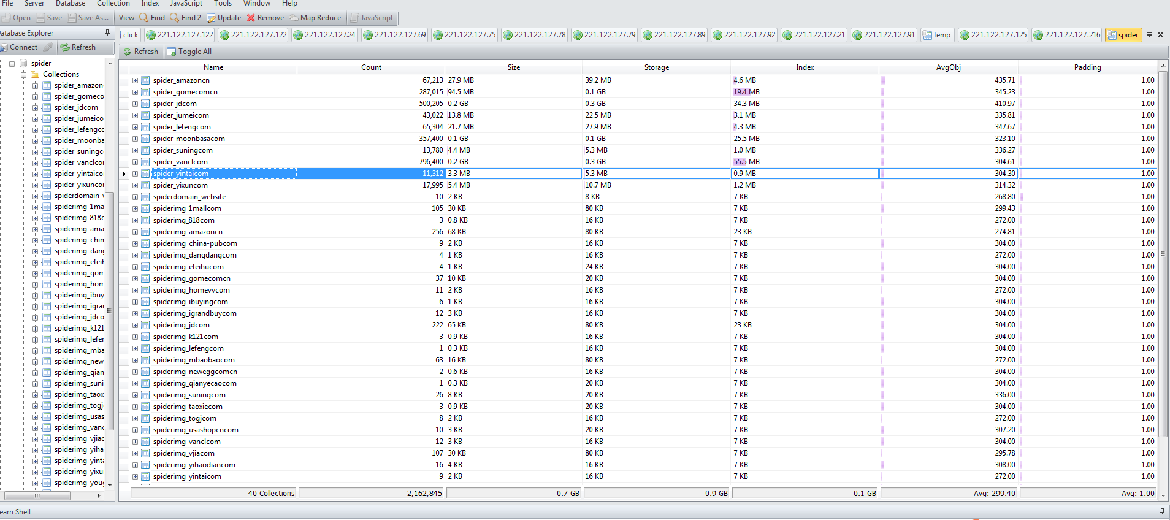Select the spider_yintaicom grid row
This screenshot has height=520, width=1170.
pyautogui.click(x=638, y=174)
